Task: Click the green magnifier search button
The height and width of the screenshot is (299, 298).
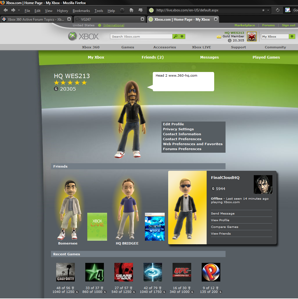Action: [x=175, y=36]
